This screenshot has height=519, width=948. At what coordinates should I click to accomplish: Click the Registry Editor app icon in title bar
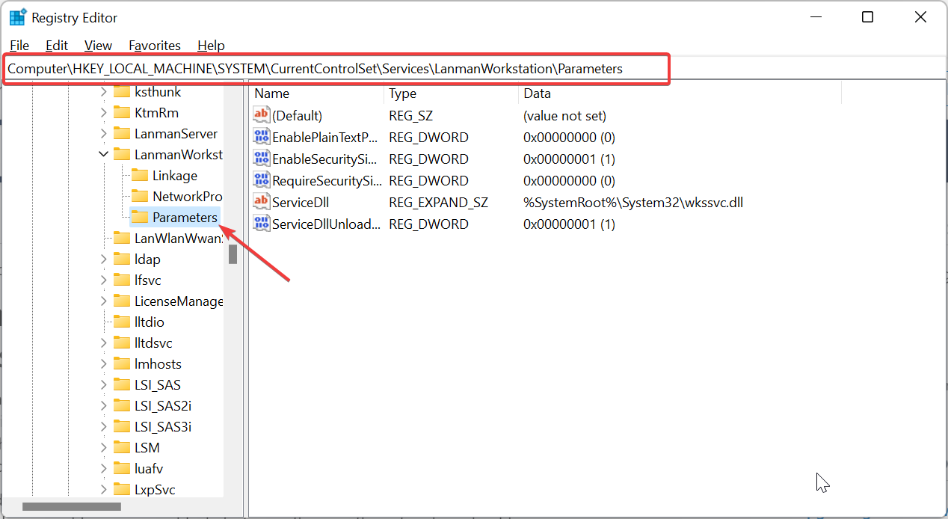(x=17, y=17)
